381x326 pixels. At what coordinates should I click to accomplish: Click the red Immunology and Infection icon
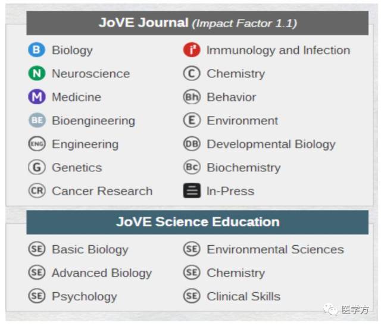[x=192, y=50]
